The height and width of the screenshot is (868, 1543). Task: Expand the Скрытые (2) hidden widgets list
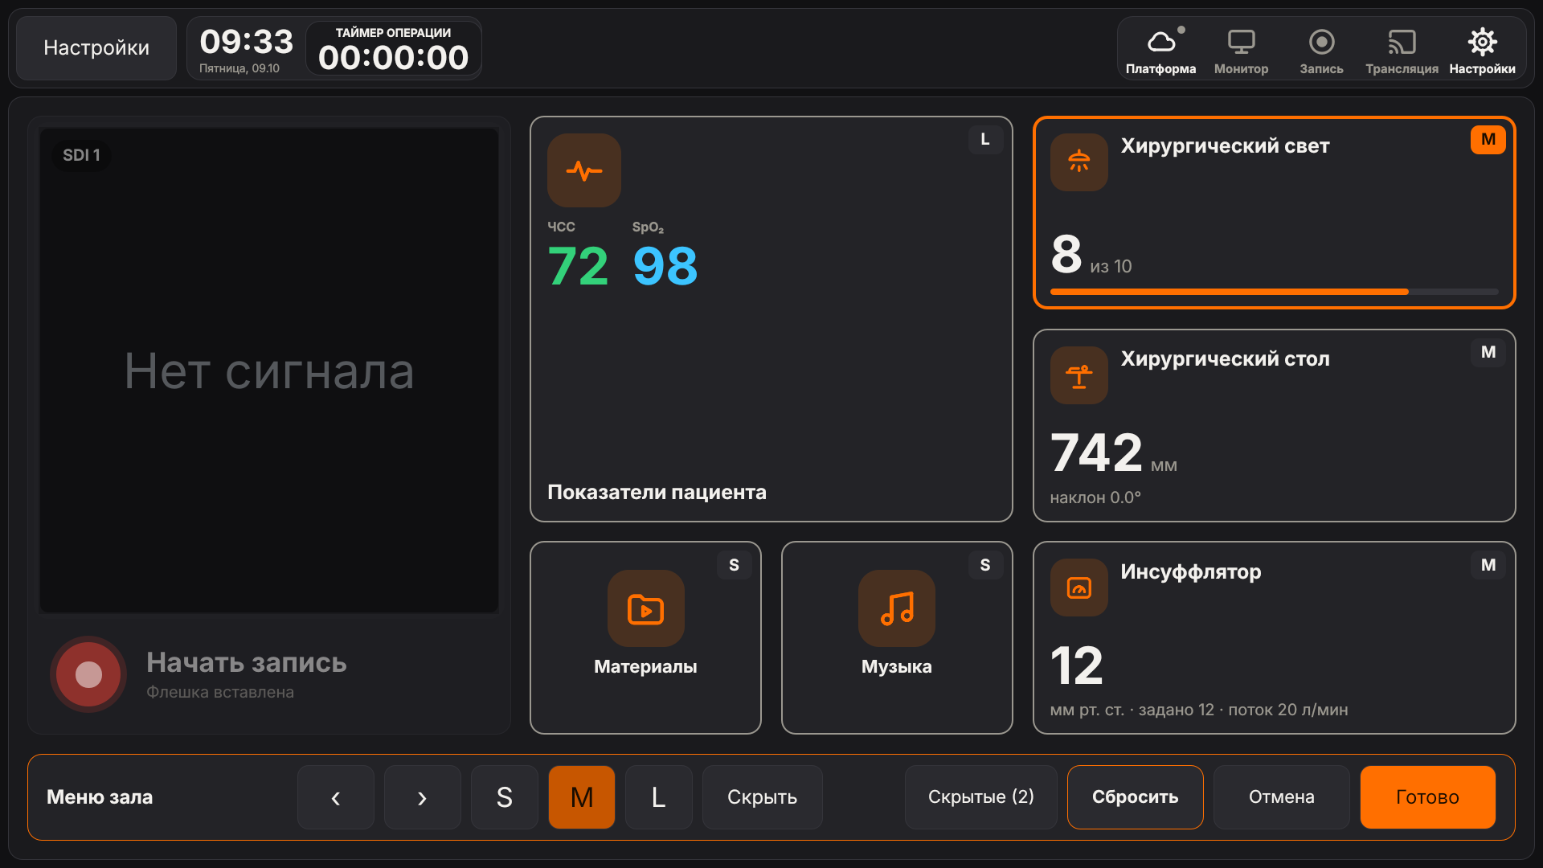point(980,797)
